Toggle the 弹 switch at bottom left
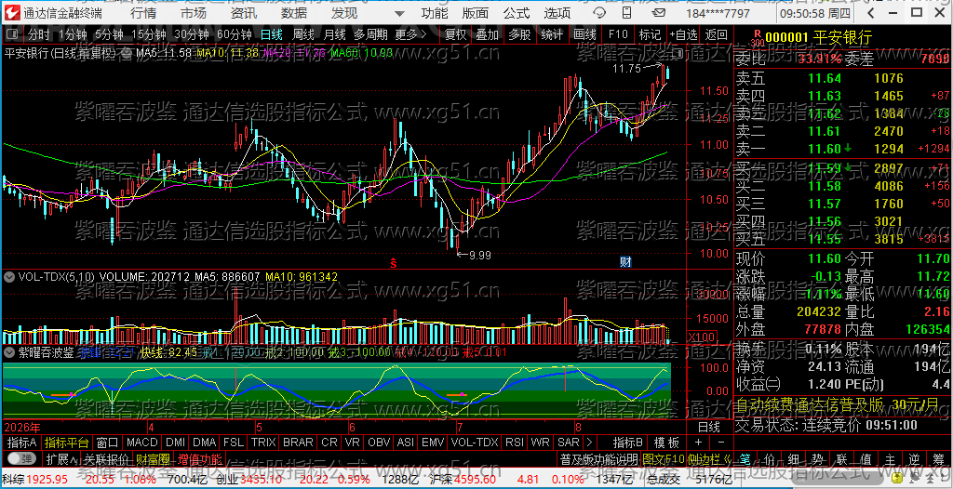Screen dimensions: 953x489 coord(20,457)
